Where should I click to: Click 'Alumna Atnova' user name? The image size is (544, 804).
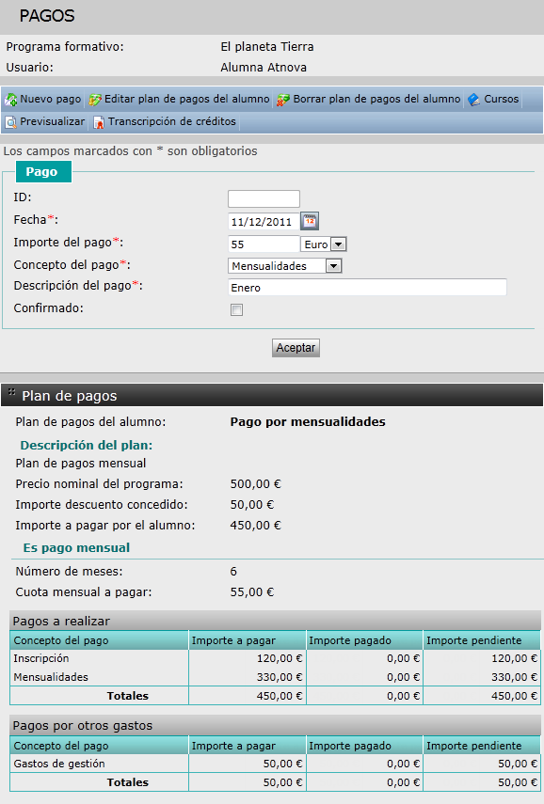pos(264,67)
